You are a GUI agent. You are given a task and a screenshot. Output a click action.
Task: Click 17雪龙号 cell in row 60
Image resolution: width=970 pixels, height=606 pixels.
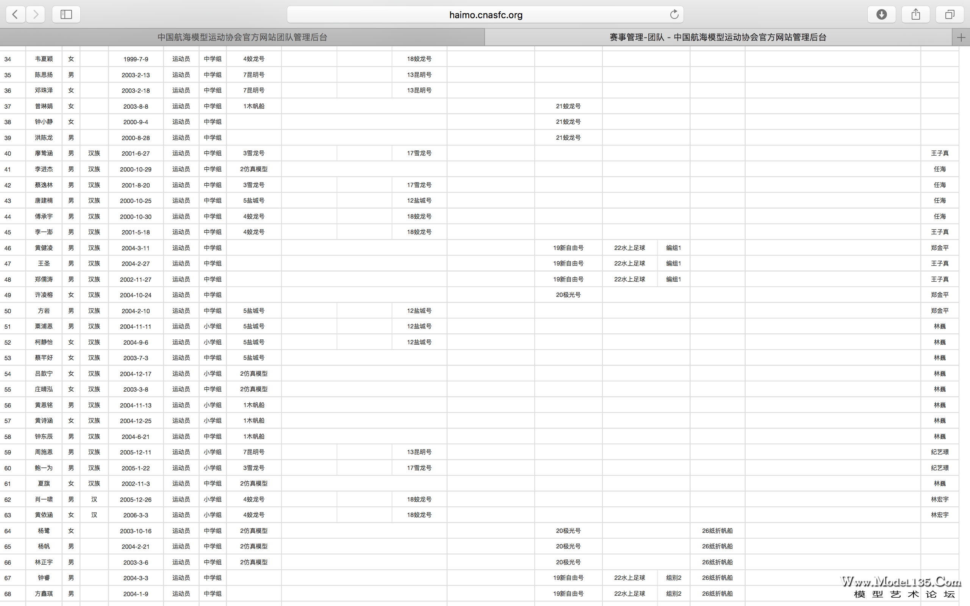click(419, 468)
